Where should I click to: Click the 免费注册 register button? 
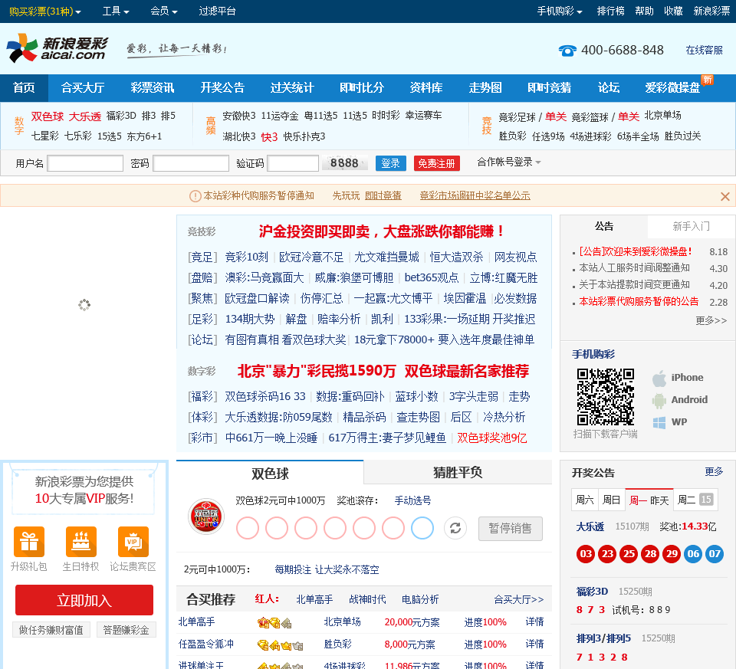[436, 163]
